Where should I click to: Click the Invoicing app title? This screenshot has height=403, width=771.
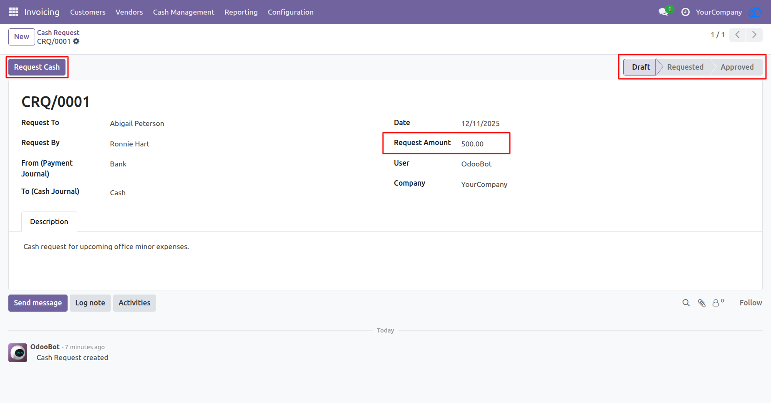[x=42, y=12]
